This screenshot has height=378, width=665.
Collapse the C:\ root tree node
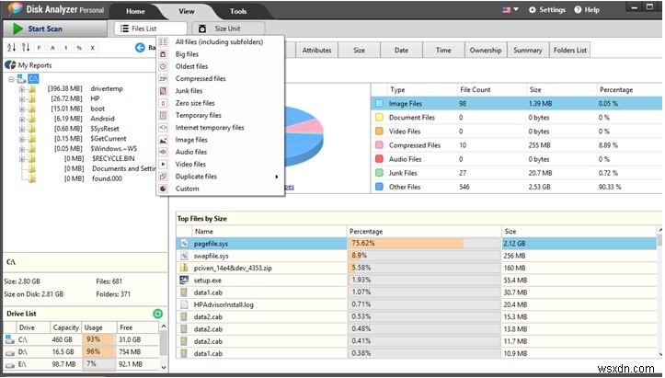[11, 79]
